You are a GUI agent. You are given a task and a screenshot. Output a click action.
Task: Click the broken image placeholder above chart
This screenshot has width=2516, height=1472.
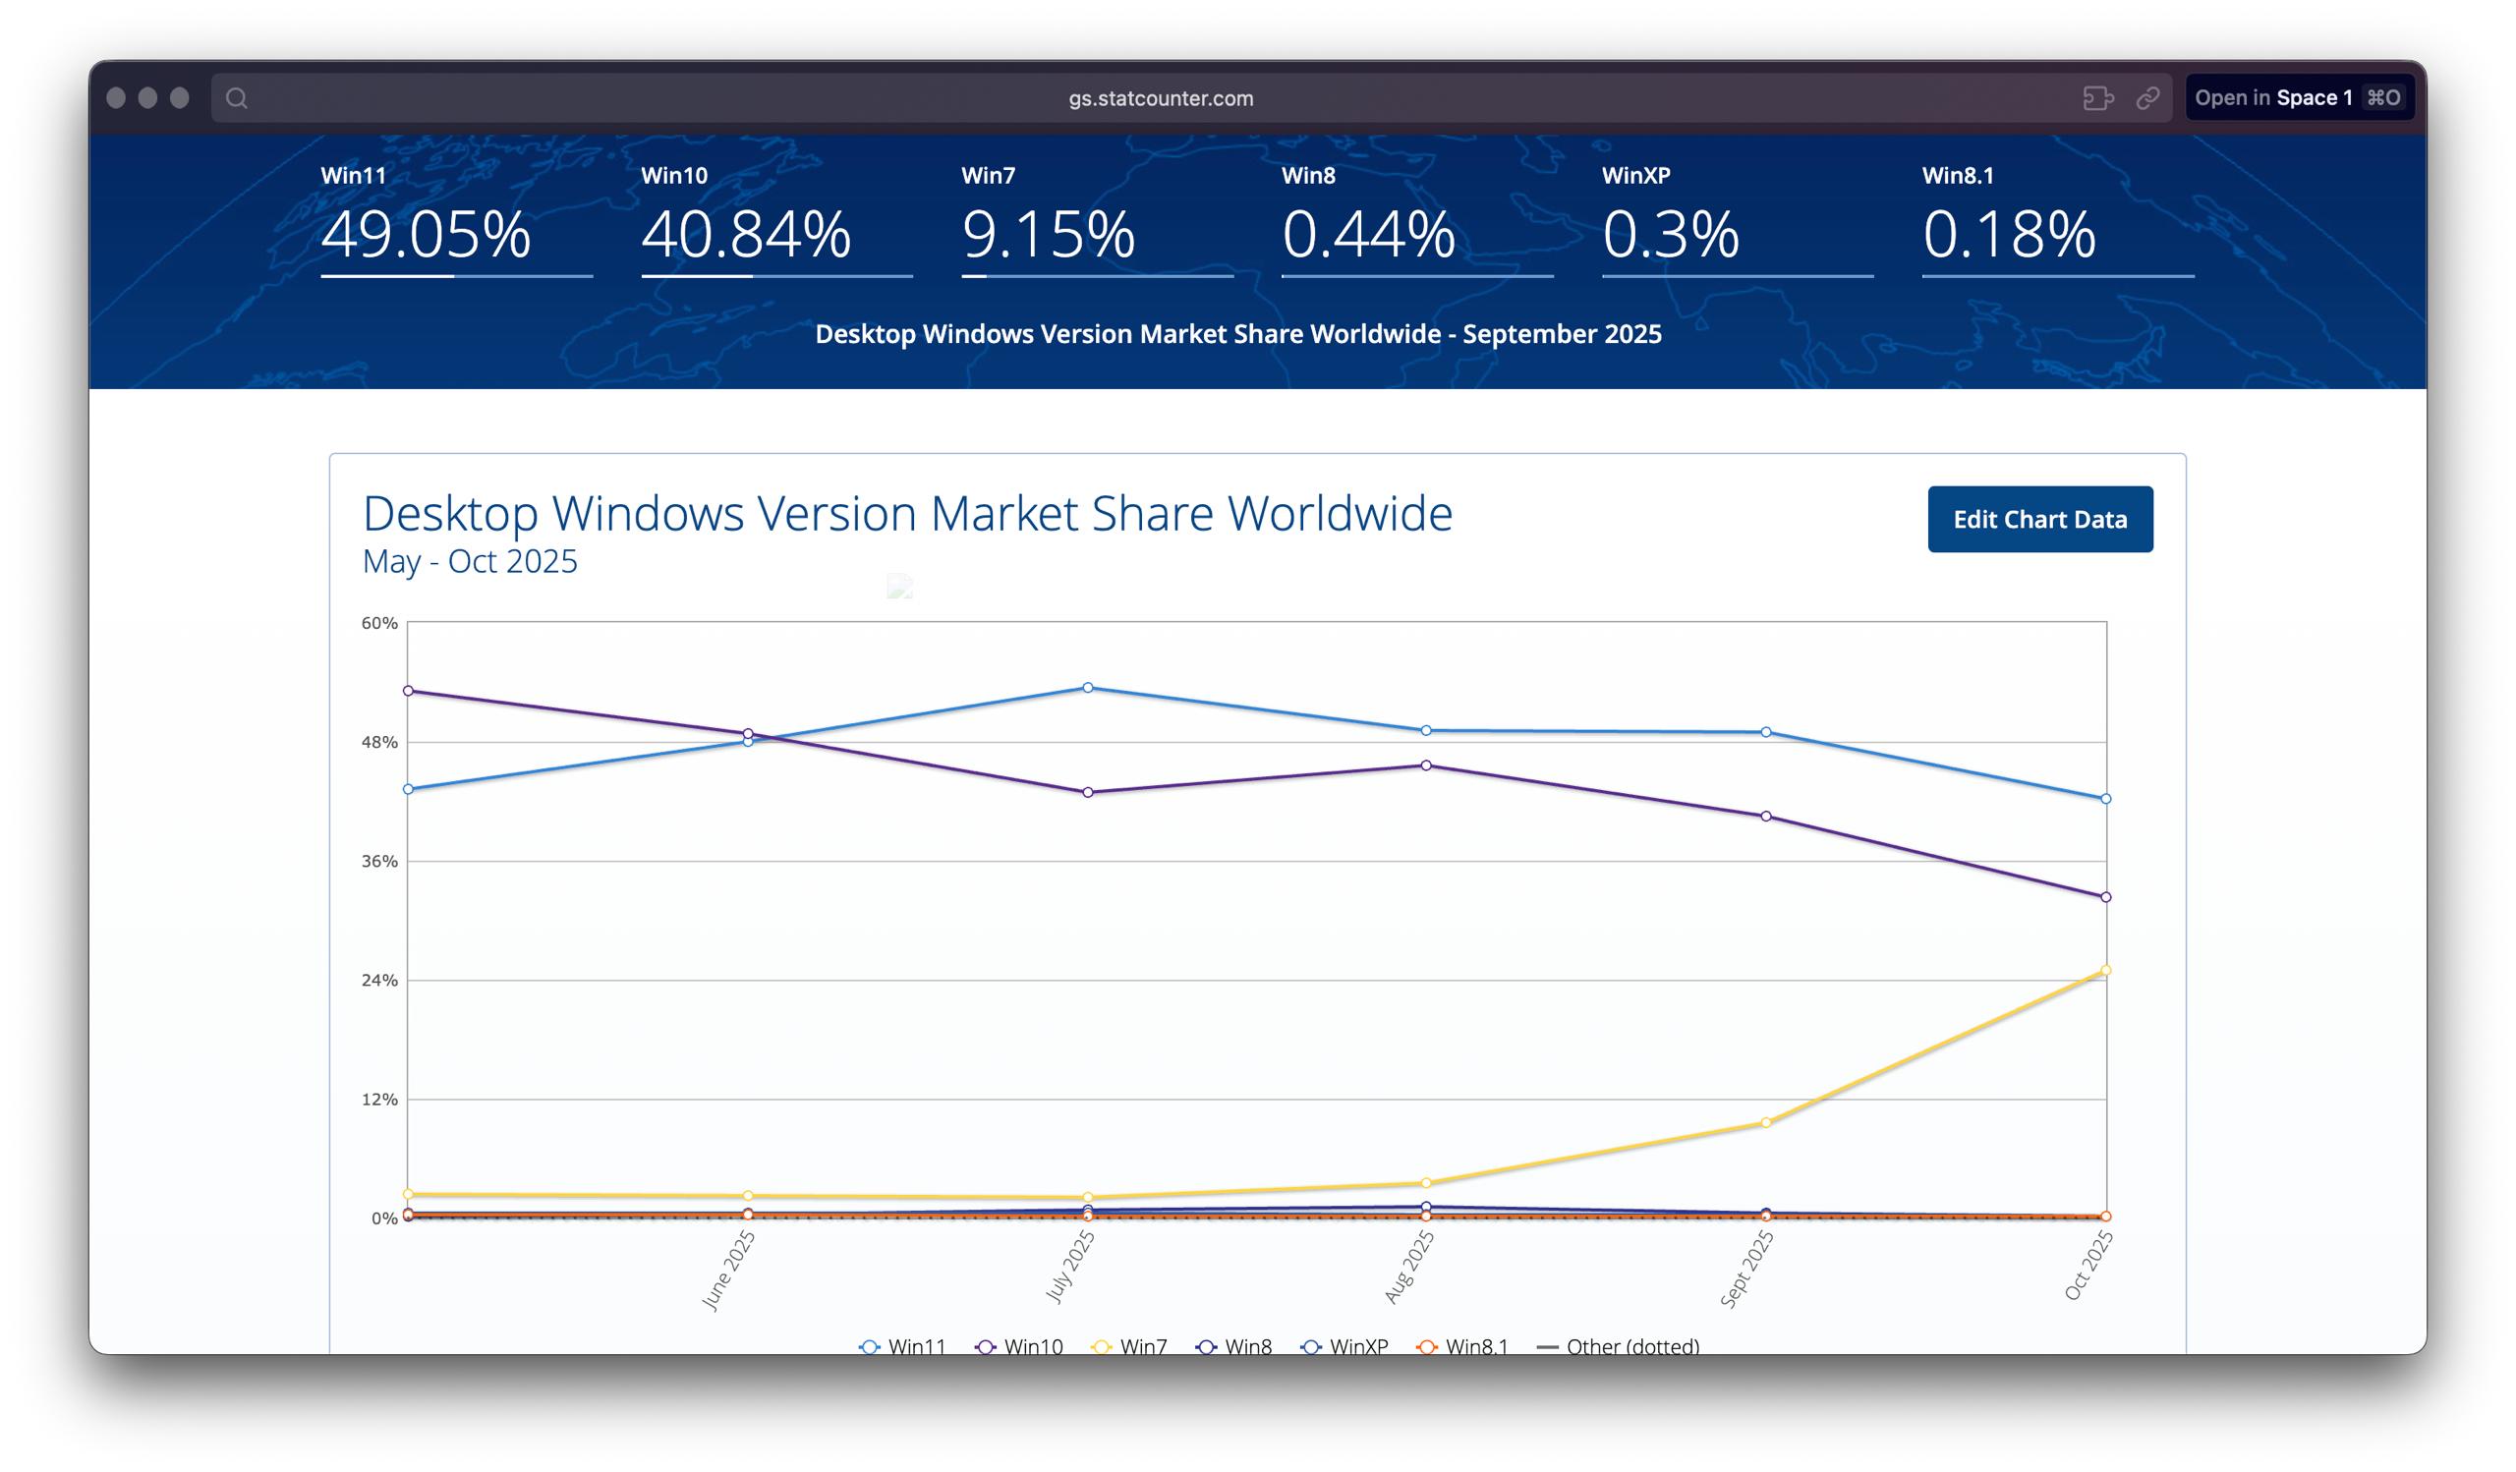pyautogui.click(x=899, y=587)
